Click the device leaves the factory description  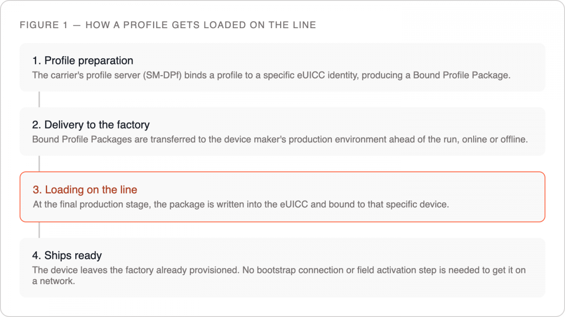[x=279, y=276]
